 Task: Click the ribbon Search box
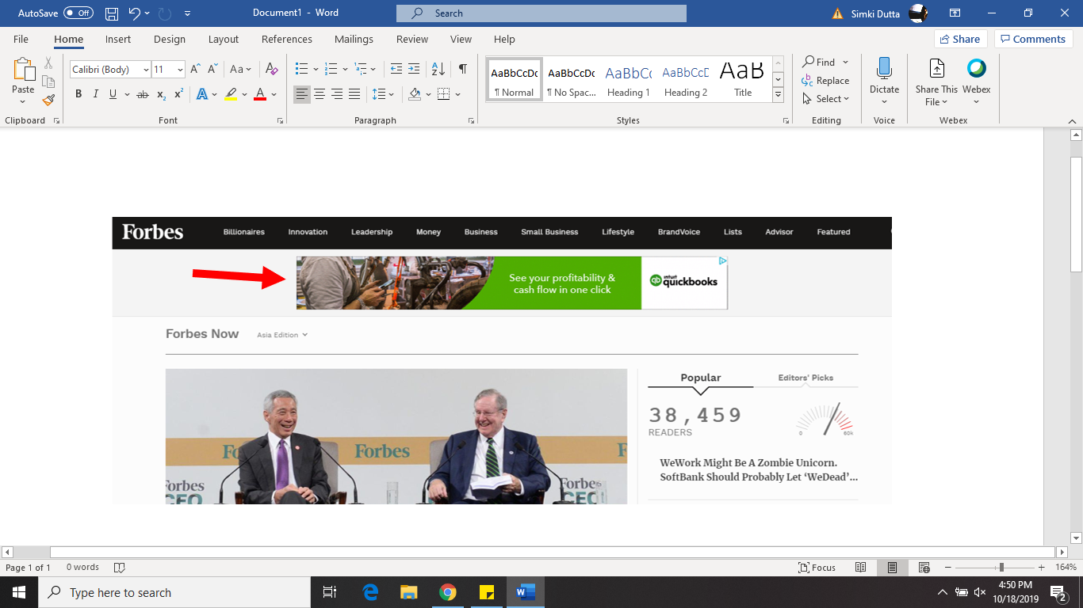click(541, 13)
